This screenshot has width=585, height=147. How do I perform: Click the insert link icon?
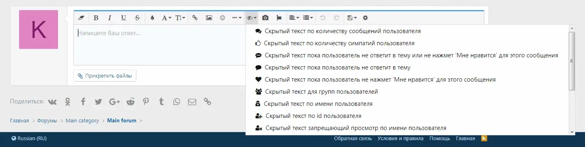pyautogui.click(x=195, y=18)
